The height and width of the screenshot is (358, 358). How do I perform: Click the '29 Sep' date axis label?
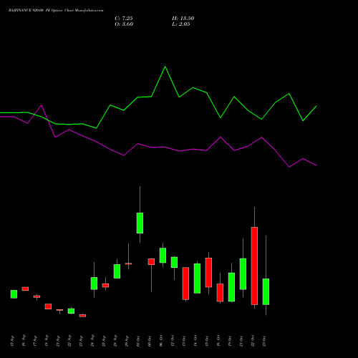pos(127,341)
